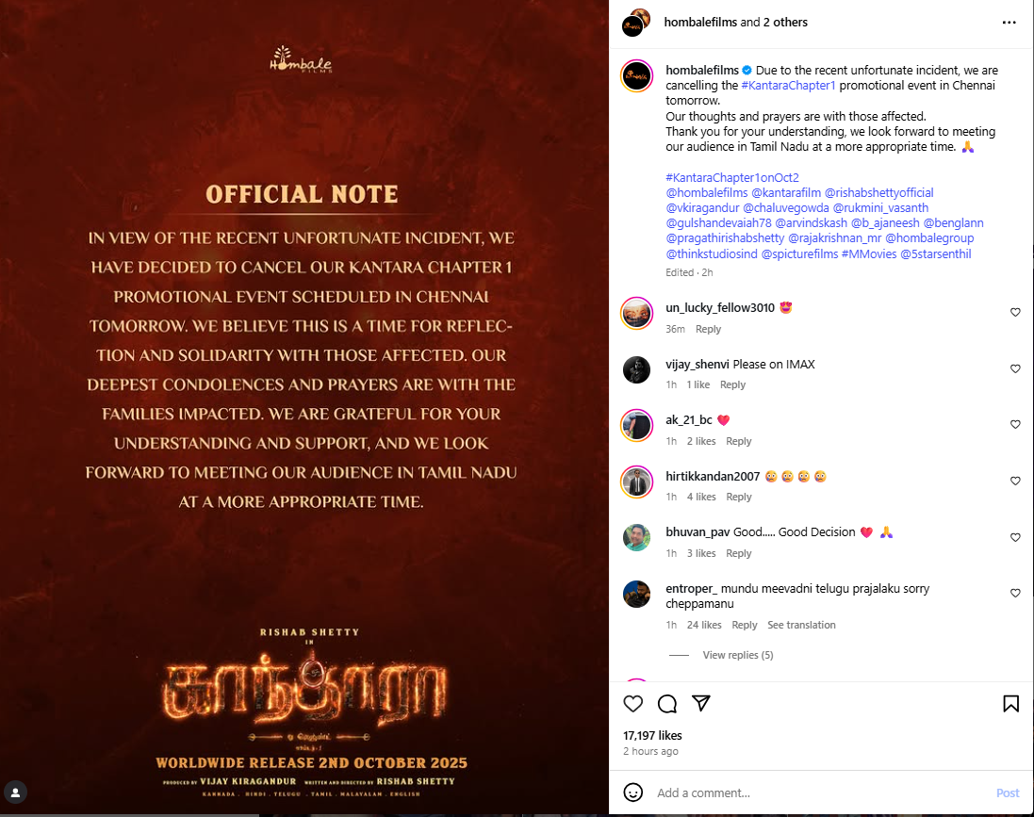Open hombalefilms profile from post header
This screenshot has height=817, width=1034.
point(700,22)
